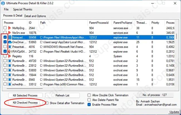Uncheck the OneDrive process checkbox
The height and width of the screenshot is (115, 181).
tap(5, 42)
